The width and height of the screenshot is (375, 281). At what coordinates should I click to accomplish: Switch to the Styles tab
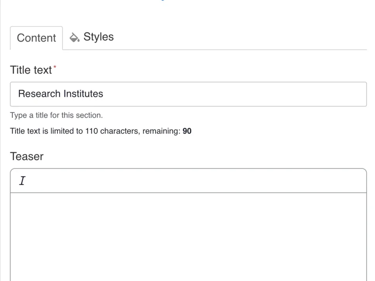pyautogui.click(x=98, y=37)
